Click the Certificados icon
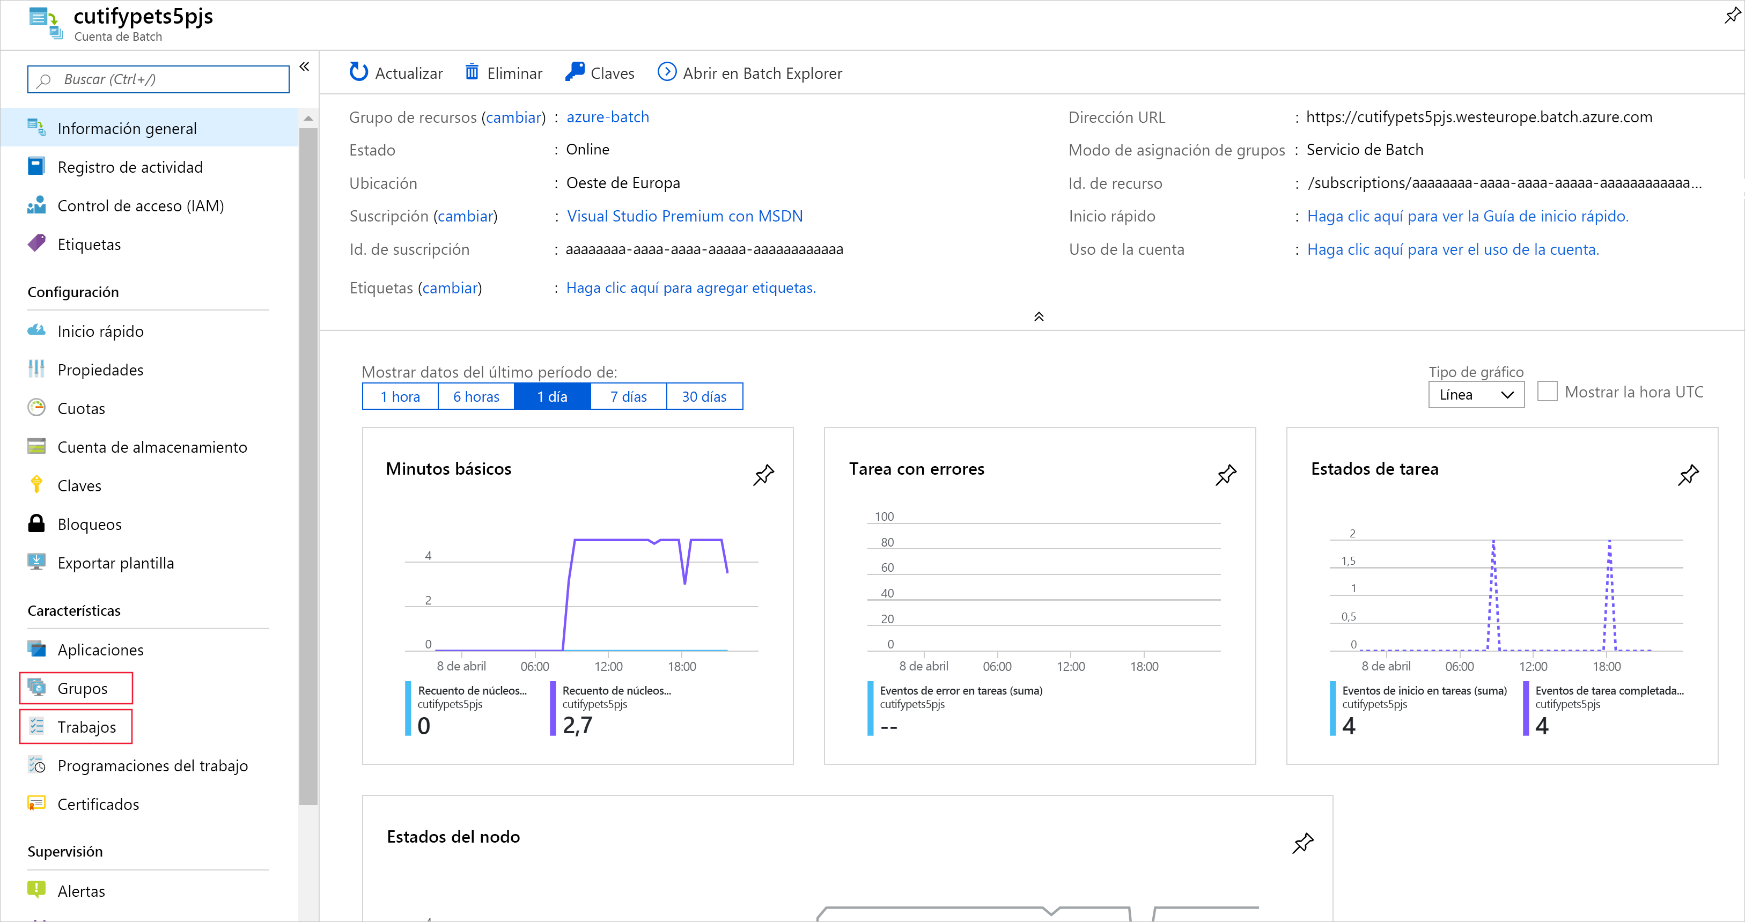1745x922 pixels. tap(36, 803)
